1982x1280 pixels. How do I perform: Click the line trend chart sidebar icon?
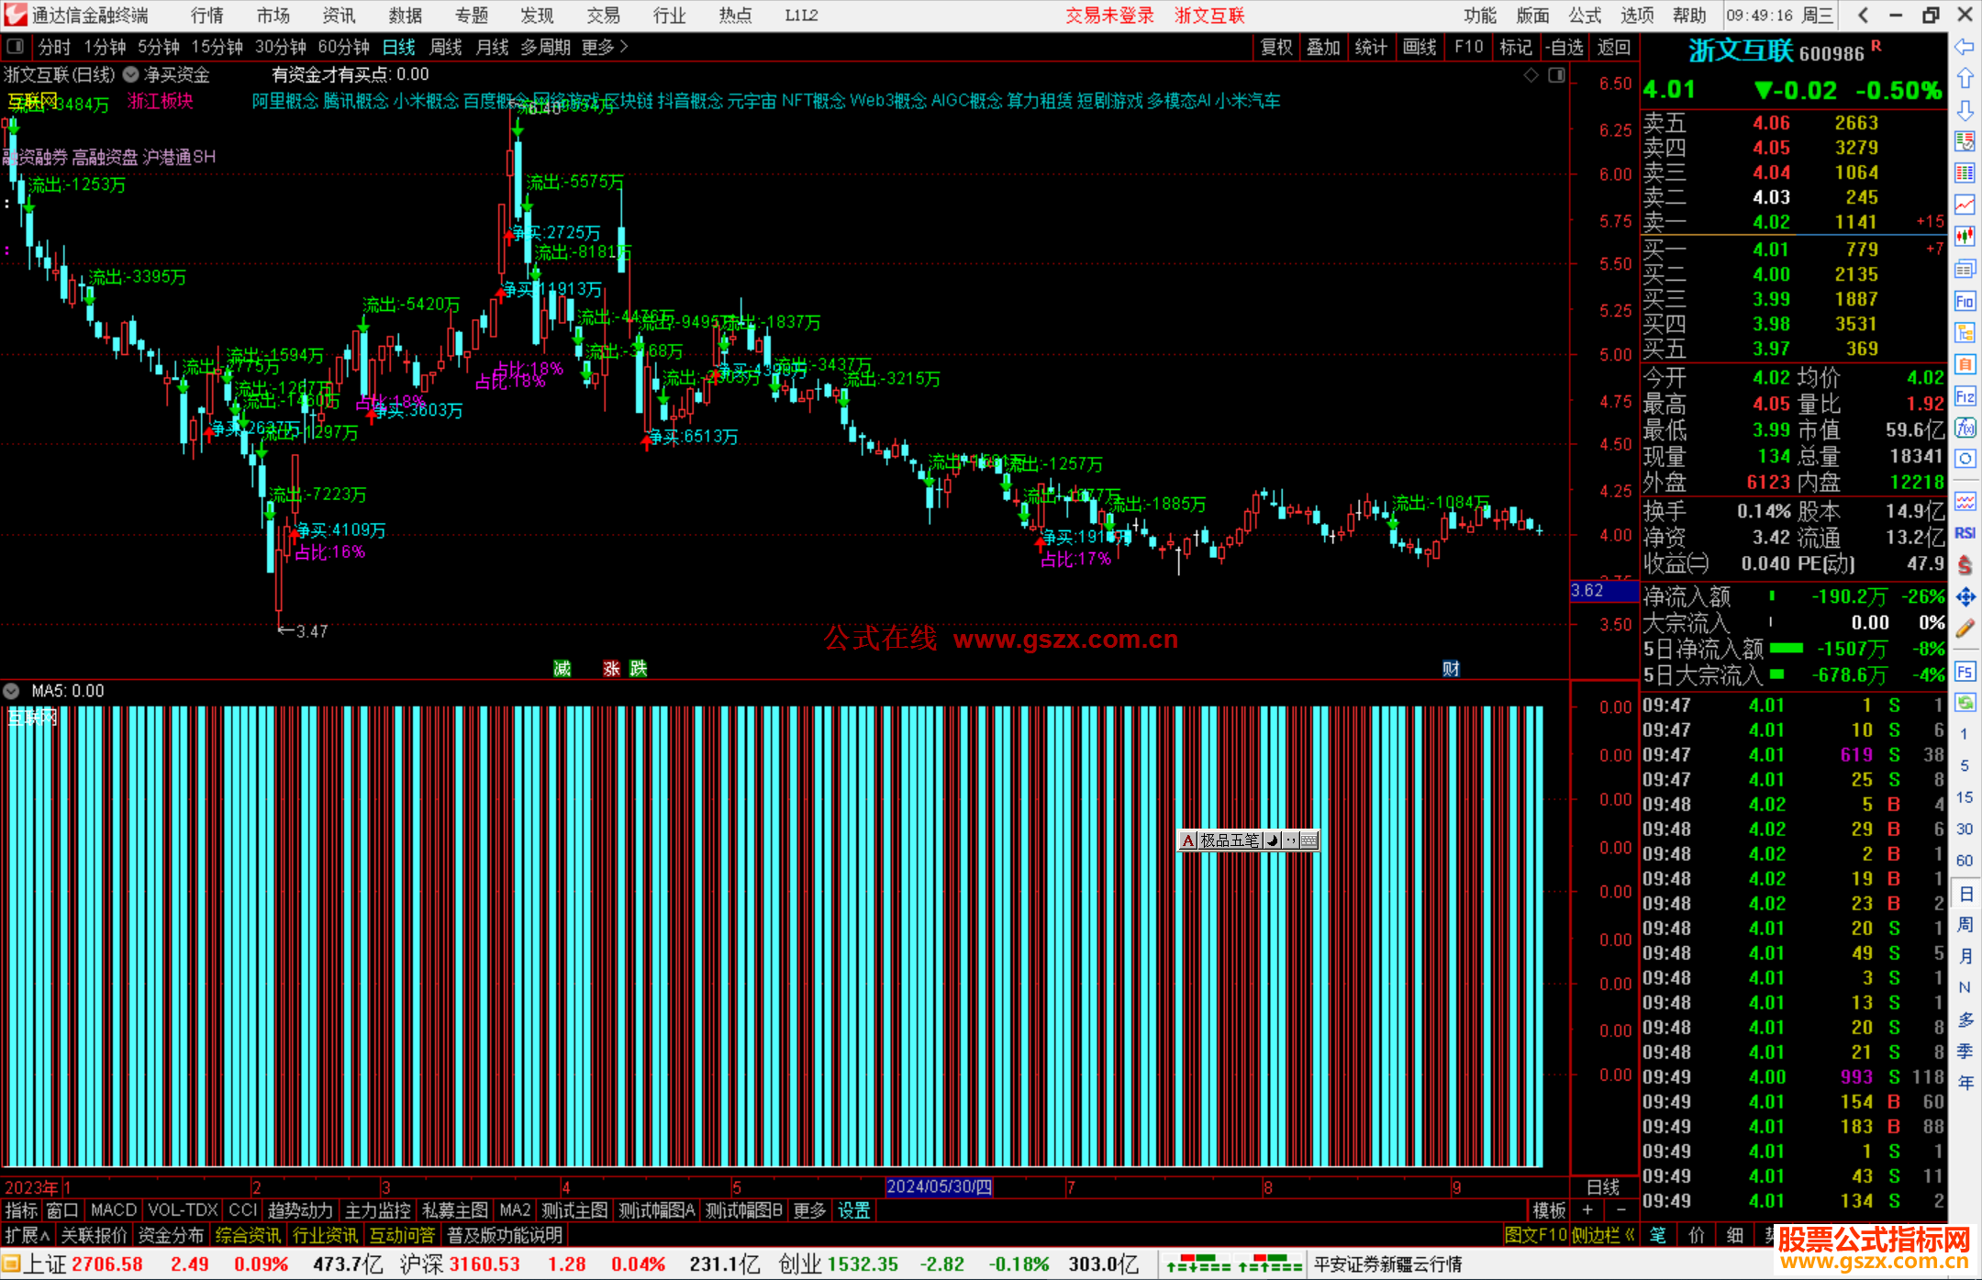pyautogui.click(x=1965, y=204)
